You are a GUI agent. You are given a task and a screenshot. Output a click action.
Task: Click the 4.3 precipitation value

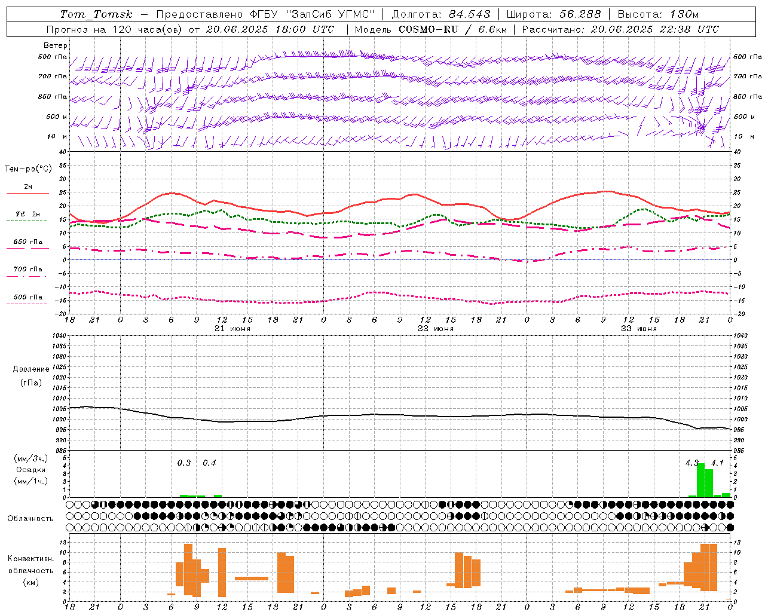[x=692, y=463]
